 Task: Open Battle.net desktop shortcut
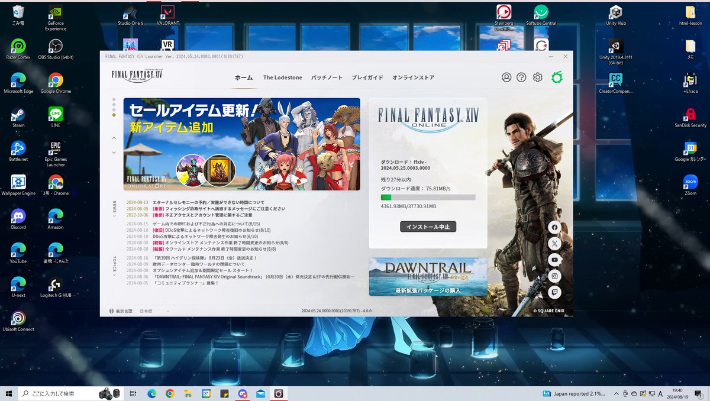tap(18, 151)
